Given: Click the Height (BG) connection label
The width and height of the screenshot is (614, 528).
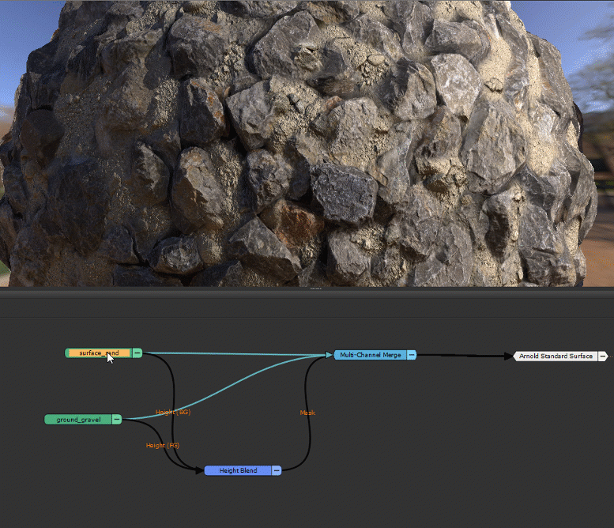Looking at the screenshot, I should (x=172, y=412).
